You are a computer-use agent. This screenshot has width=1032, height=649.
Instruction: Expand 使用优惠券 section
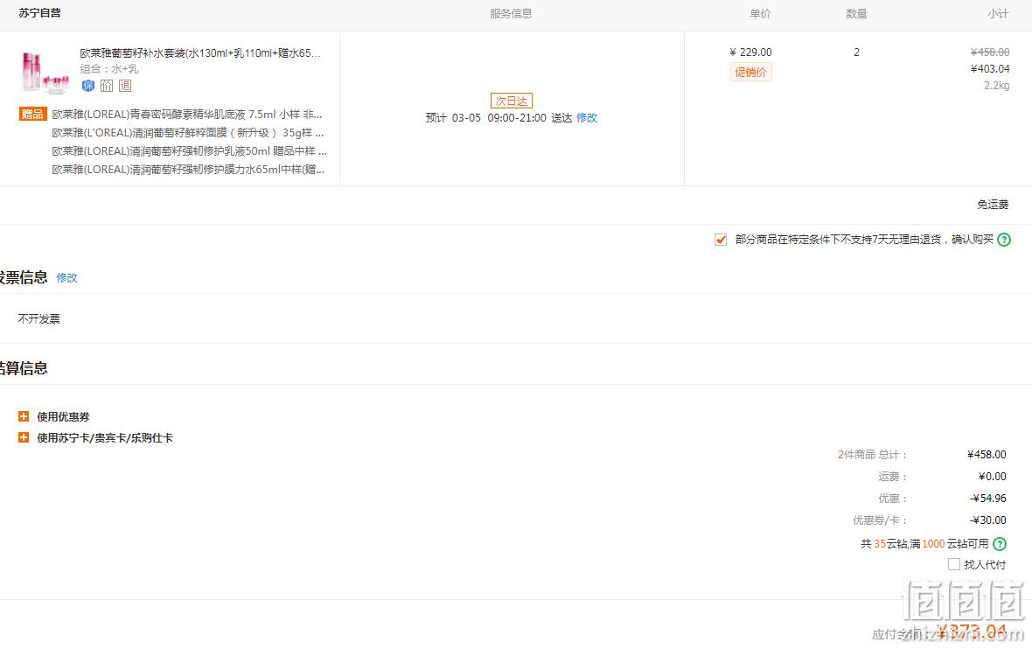coord(24,416)
